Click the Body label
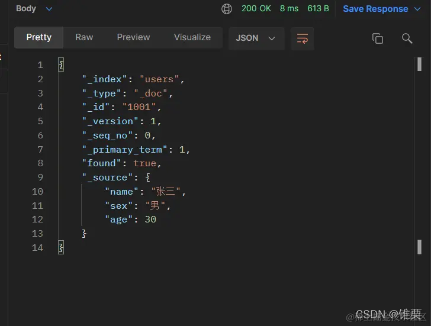431x326 pixels. click(26, 8)
